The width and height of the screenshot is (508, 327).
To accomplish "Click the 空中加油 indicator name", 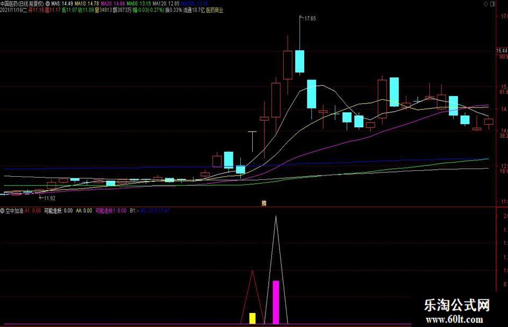I will (x=15, y=211).
